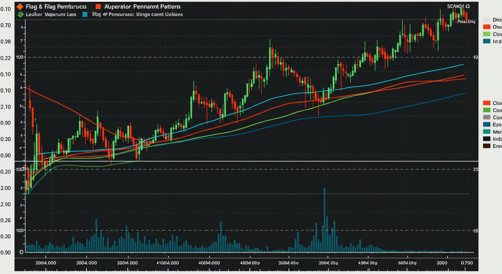Click the '400M.000' time axis label
The image size is (502, 274).
pos(209,262)
